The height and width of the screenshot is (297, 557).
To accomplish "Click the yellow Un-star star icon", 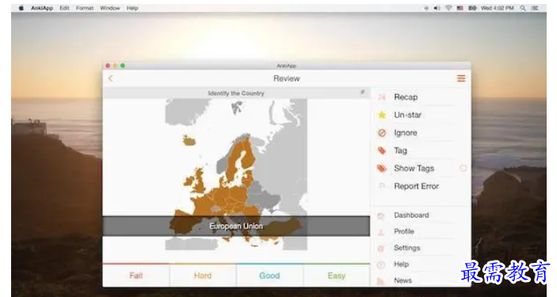I will point(382,115).
